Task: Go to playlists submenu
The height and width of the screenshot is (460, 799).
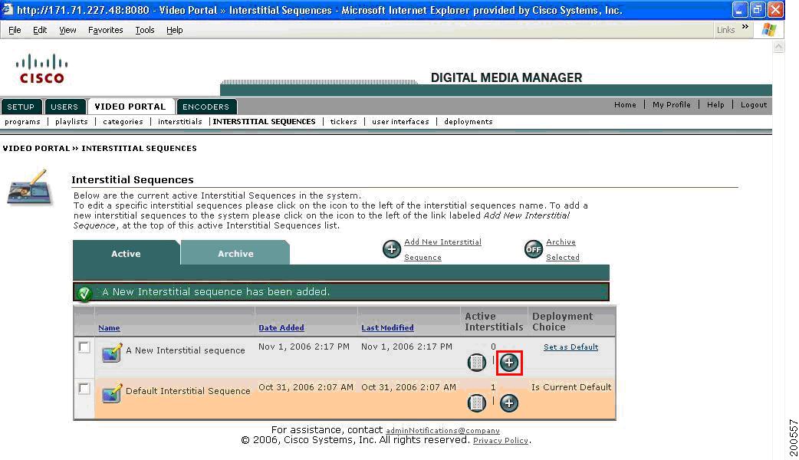Action: click(71, 122)
